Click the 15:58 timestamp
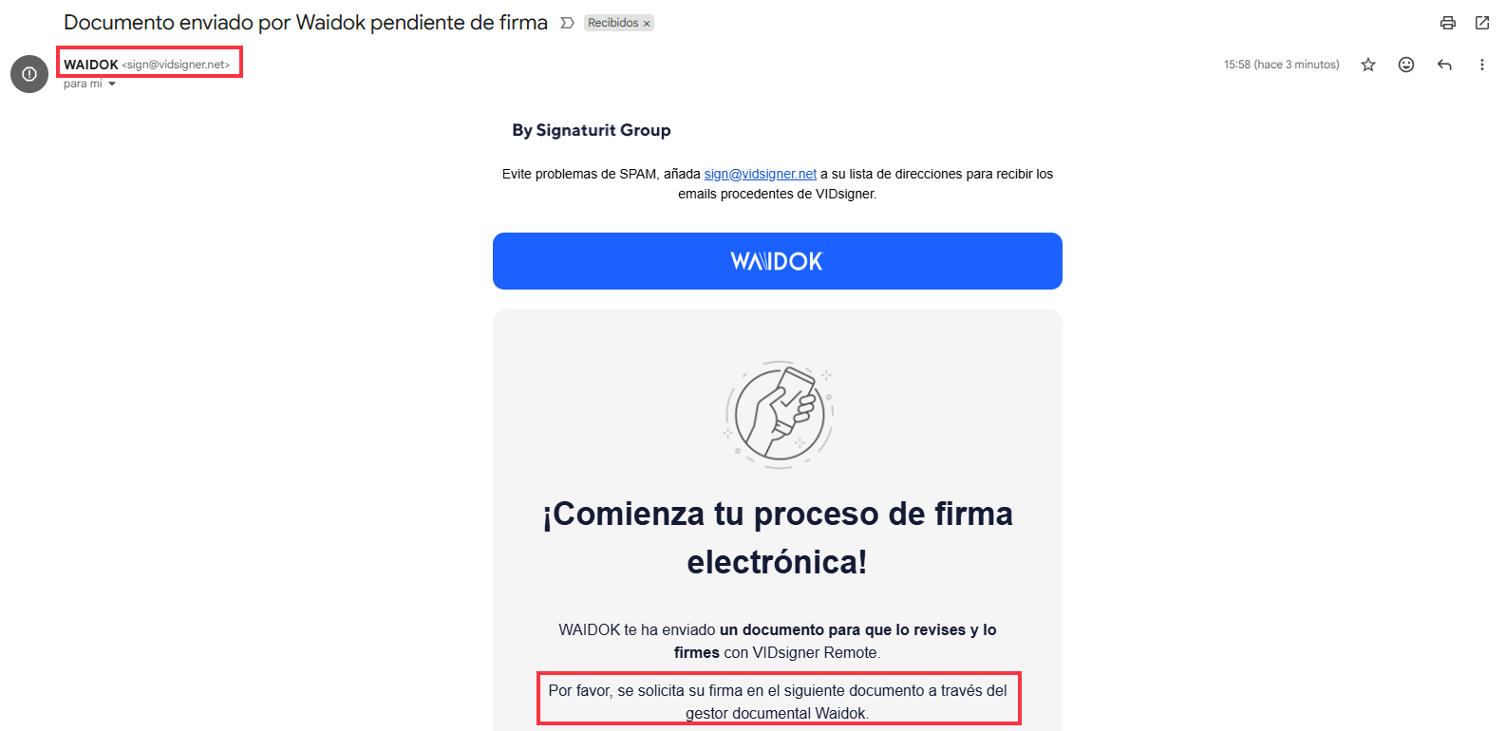The width and height of the screenshot is (1506, 731). (1281, 65)
